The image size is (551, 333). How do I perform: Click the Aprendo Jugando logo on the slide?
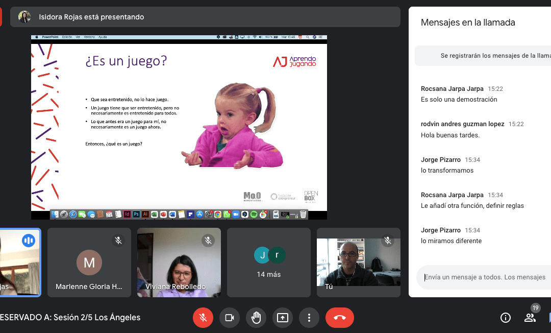[294, 61]
